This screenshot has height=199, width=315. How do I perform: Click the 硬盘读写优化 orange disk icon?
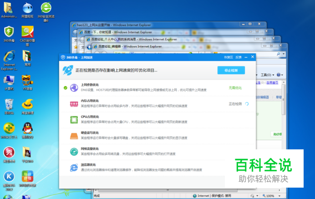pyautogui.click(x=74, y=136)
